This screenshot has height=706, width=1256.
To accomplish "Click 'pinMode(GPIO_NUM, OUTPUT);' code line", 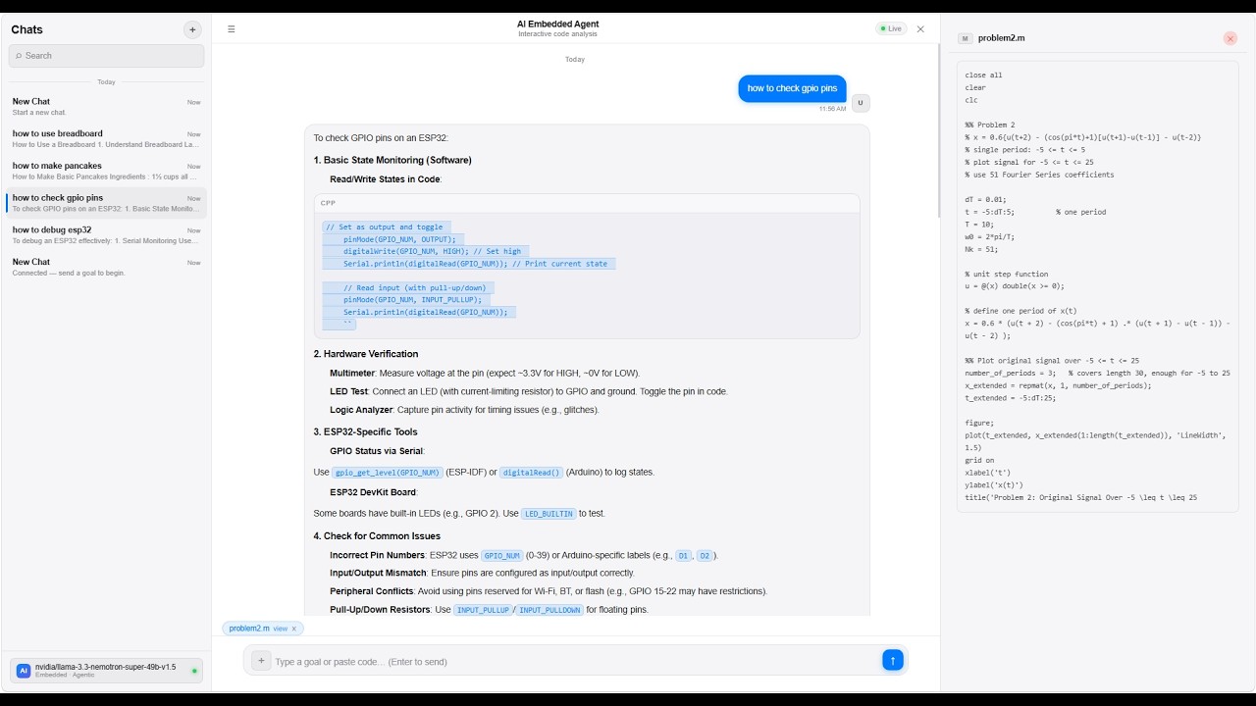I will (x=399, y=239).
